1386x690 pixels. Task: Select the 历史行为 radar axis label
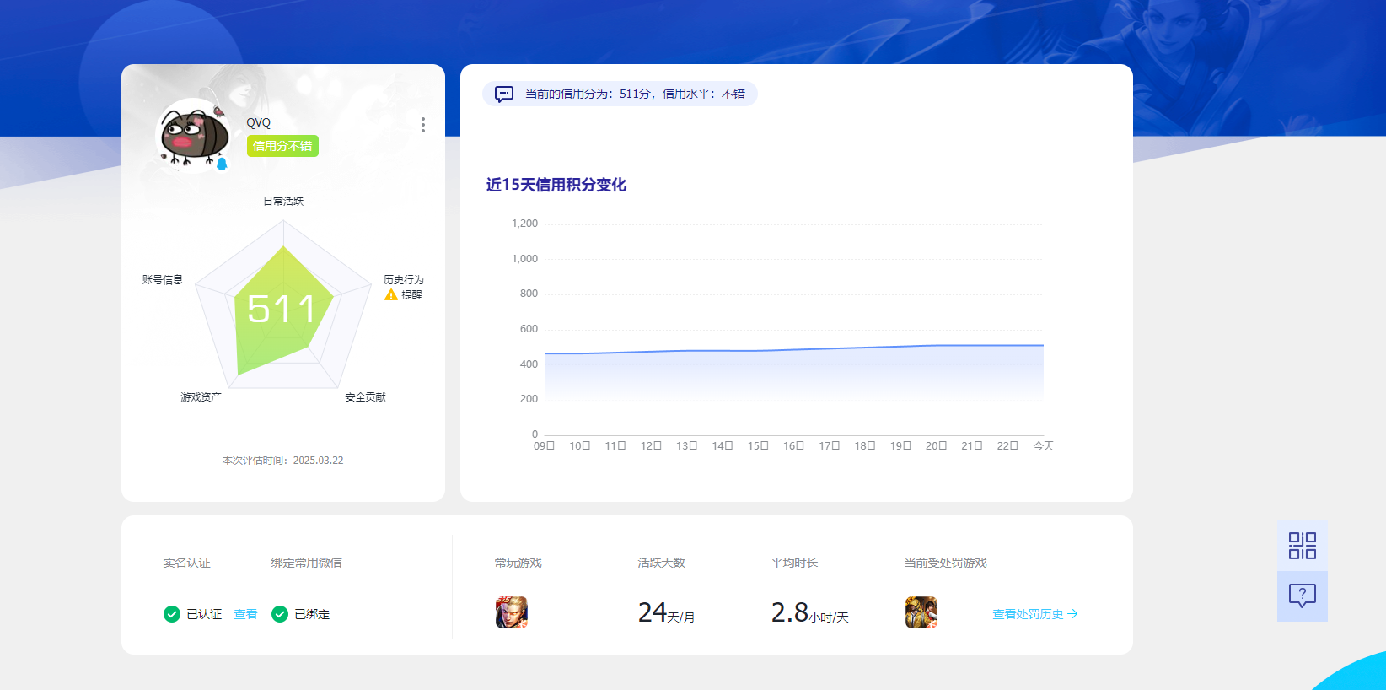[x=404, y=280]
